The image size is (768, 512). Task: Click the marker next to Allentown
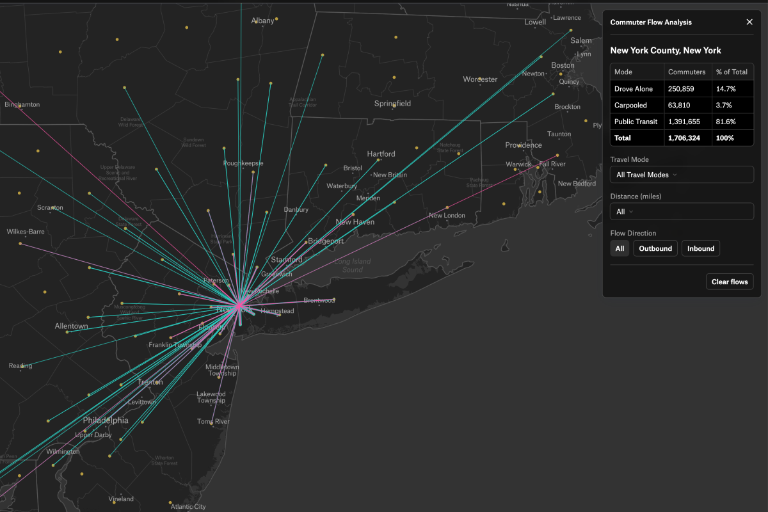click(67, 332)
